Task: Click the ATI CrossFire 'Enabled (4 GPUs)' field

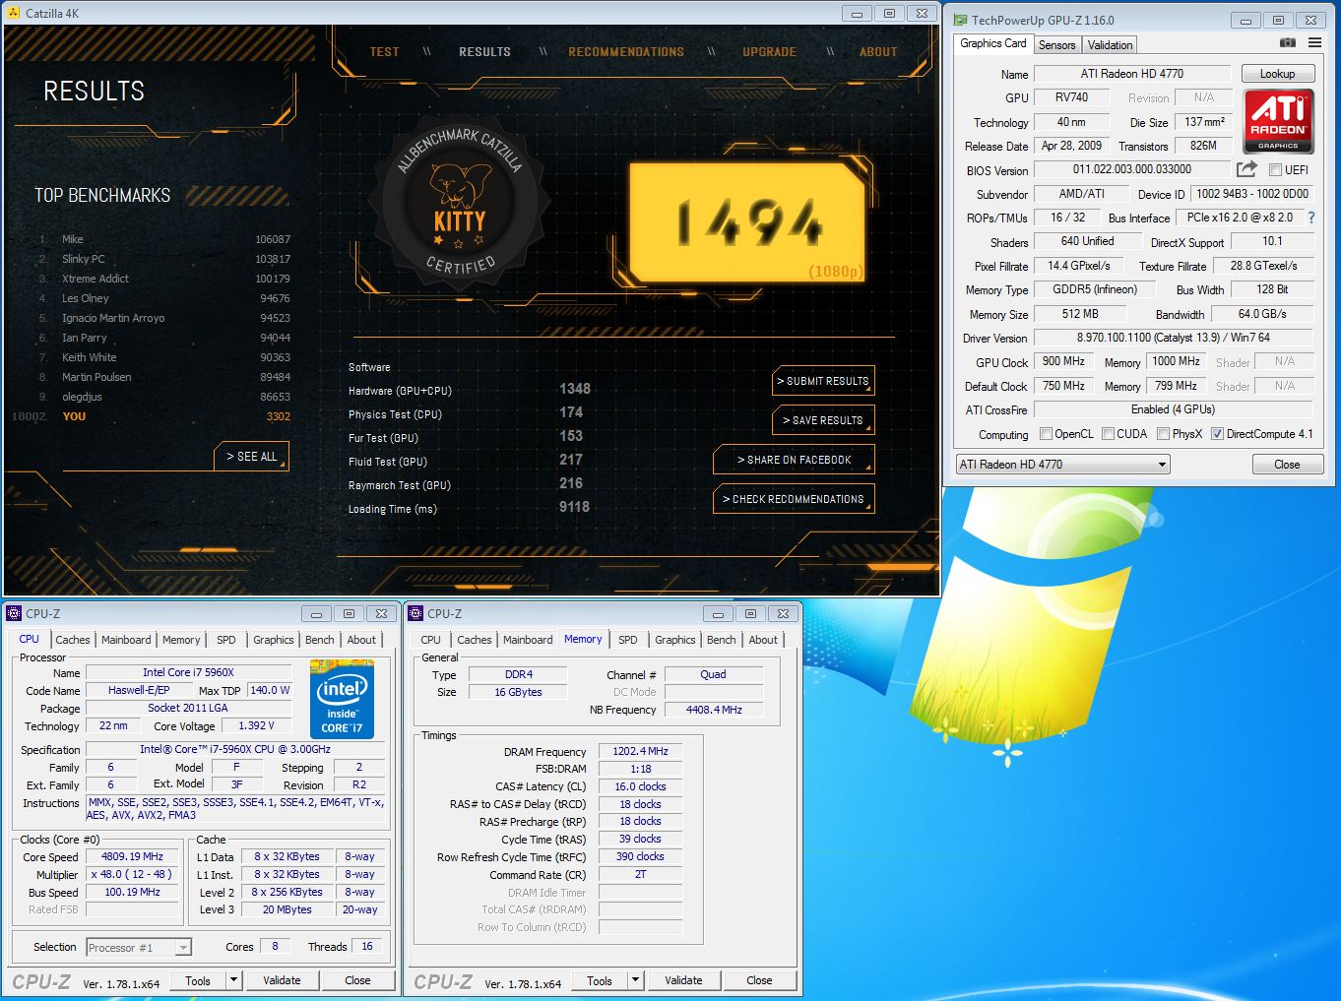Action: [1173, 409]
